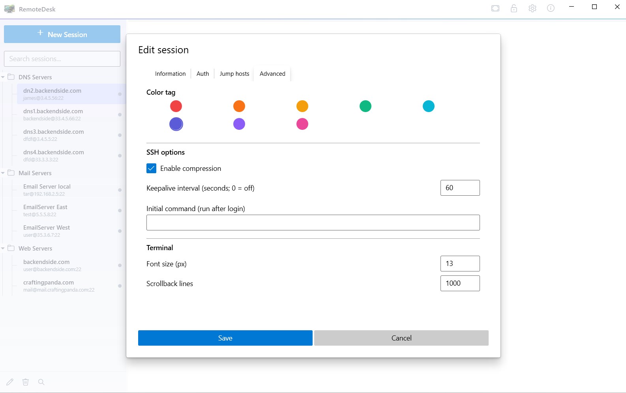Image resolution: width=626 pixels, height=393 pixels.
Task: Switch to the Information tab
Action: coord(170,74)
